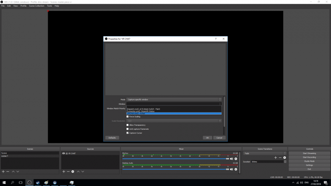Click the help question mark in Properties dialog

(216, 39)
